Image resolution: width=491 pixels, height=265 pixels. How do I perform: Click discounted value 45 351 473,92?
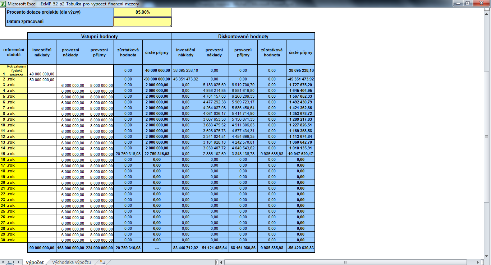click(185, 79)
